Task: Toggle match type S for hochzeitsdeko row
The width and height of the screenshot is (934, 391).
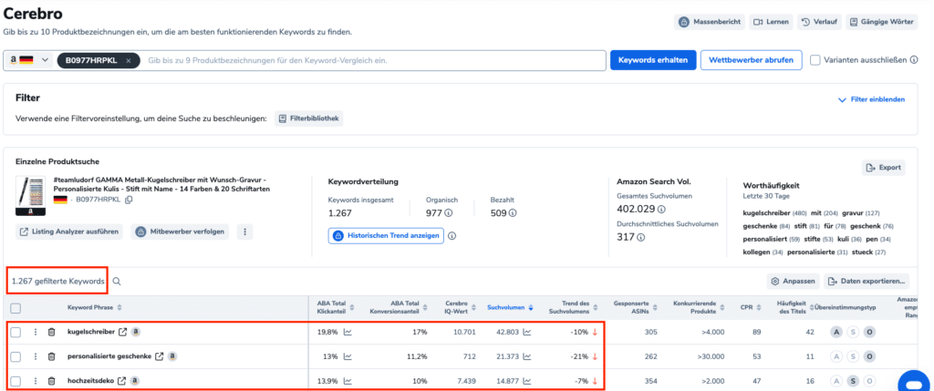Action: [853, 381]
